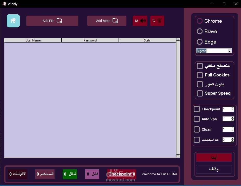
Task: Click the الاكونتات 0 accounts counter
Action: (x=18, y=174)
